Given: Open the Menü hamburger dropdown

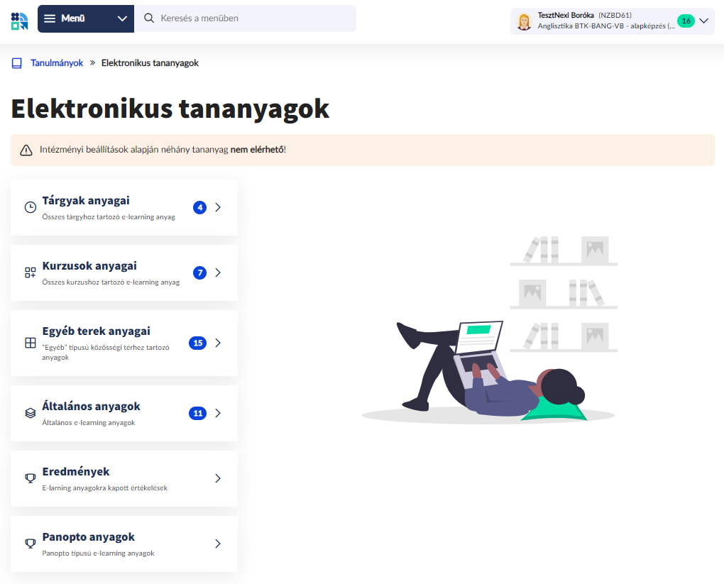Looking at the screenshot, I should coord(85,19).
